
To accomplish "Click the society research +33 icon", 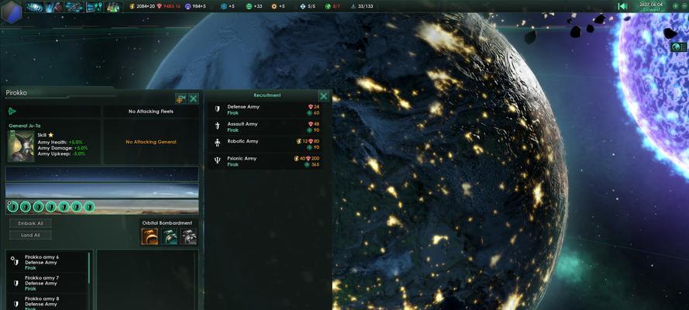I will (249, 6).
